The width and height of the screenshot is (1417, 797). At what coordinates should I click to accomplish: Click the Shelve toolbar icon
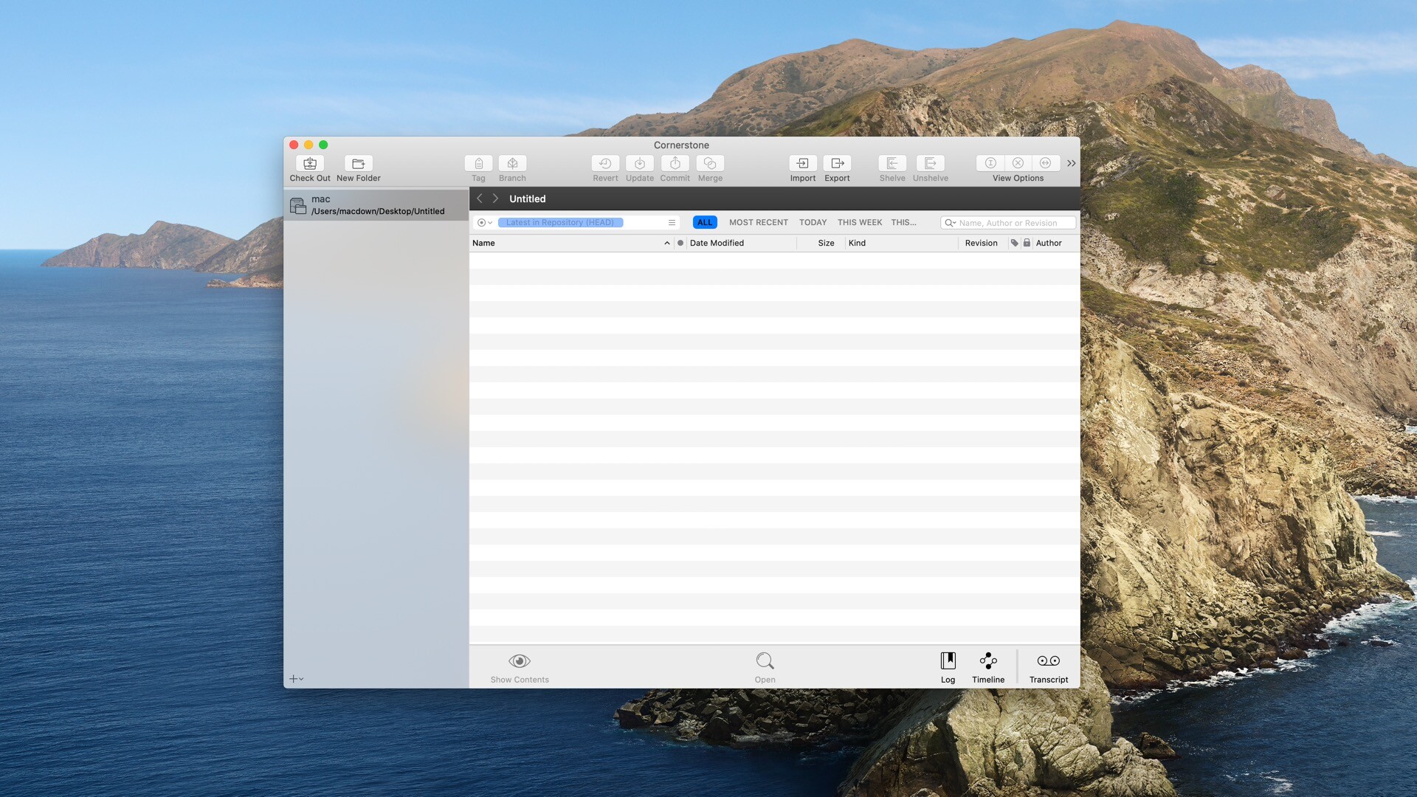[x=892, y=163]
